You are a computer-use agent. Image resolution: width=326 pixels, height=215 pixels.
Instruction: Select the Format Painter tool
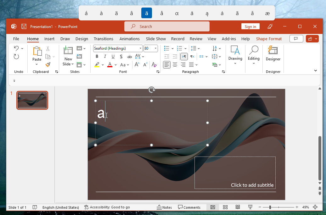[48, 64]
